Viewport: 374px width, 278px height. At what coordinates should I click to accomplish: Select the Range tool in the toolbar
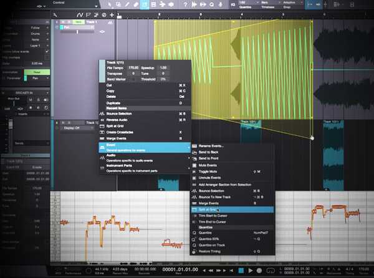point(118,4)
